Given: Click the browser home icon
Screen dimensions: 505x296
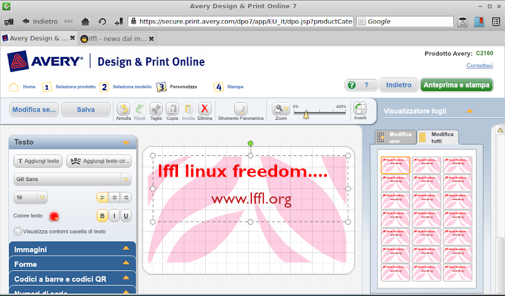Looking at the screenshot, I should (x=85, y=21).
